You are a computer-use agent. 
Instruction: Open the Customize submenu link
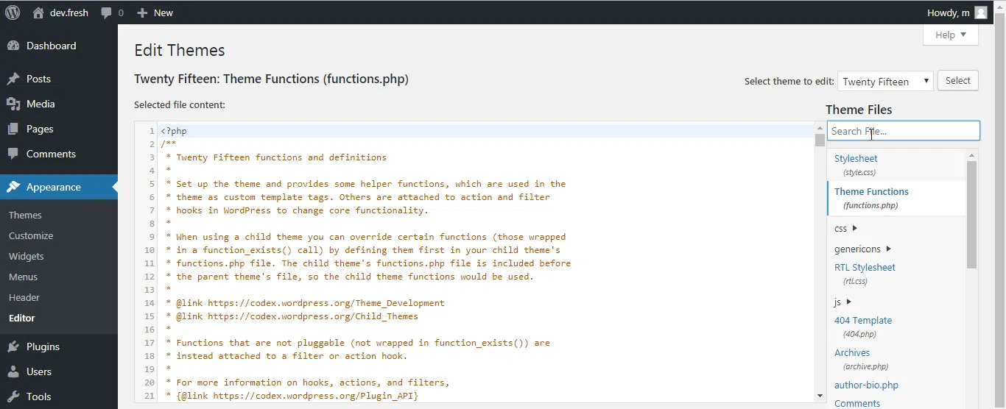pyautogui.click(x=31, y=235)
